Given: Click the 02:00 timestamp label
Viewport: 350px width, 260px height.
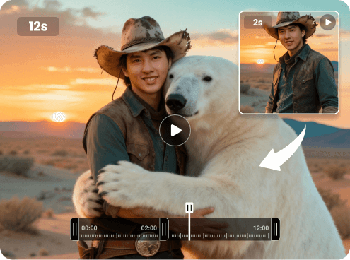Looking at the screenshot, I should coord(149,228).
